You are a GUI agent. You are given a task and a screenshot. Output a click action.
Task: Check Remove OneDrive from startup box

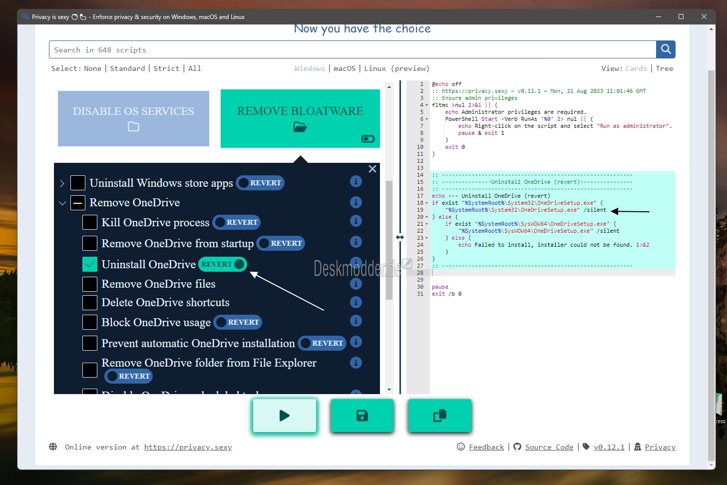pyautogui.click(x=90, y=243)
